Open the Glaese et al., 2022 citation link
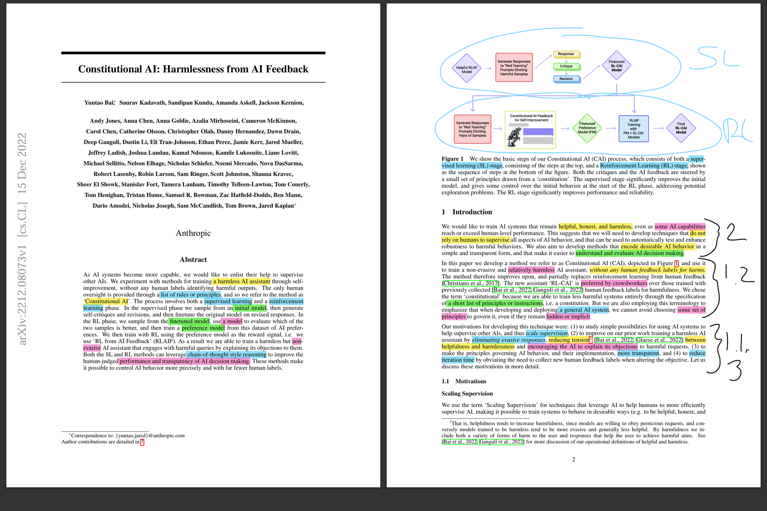Image resolution: width=767 pixels, height=511 pixels. [659, 340]
